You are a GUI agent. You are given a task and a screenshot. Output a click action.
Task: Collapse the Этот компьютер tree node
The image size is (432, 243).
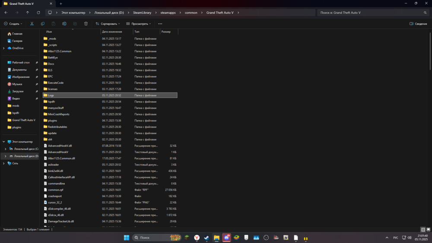tap(3, 142)
